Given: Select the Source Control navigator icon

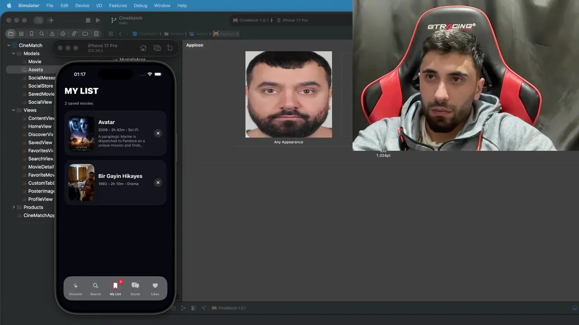Looking at the screenshot, I should point(21,34).
